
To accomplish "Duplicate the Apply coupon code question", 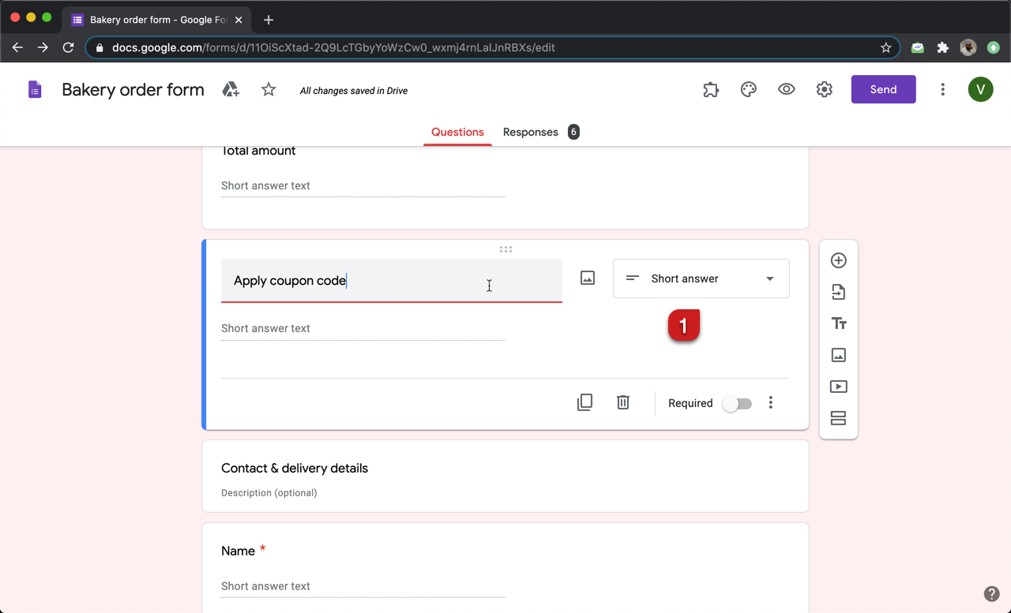I will coord(584,402).
